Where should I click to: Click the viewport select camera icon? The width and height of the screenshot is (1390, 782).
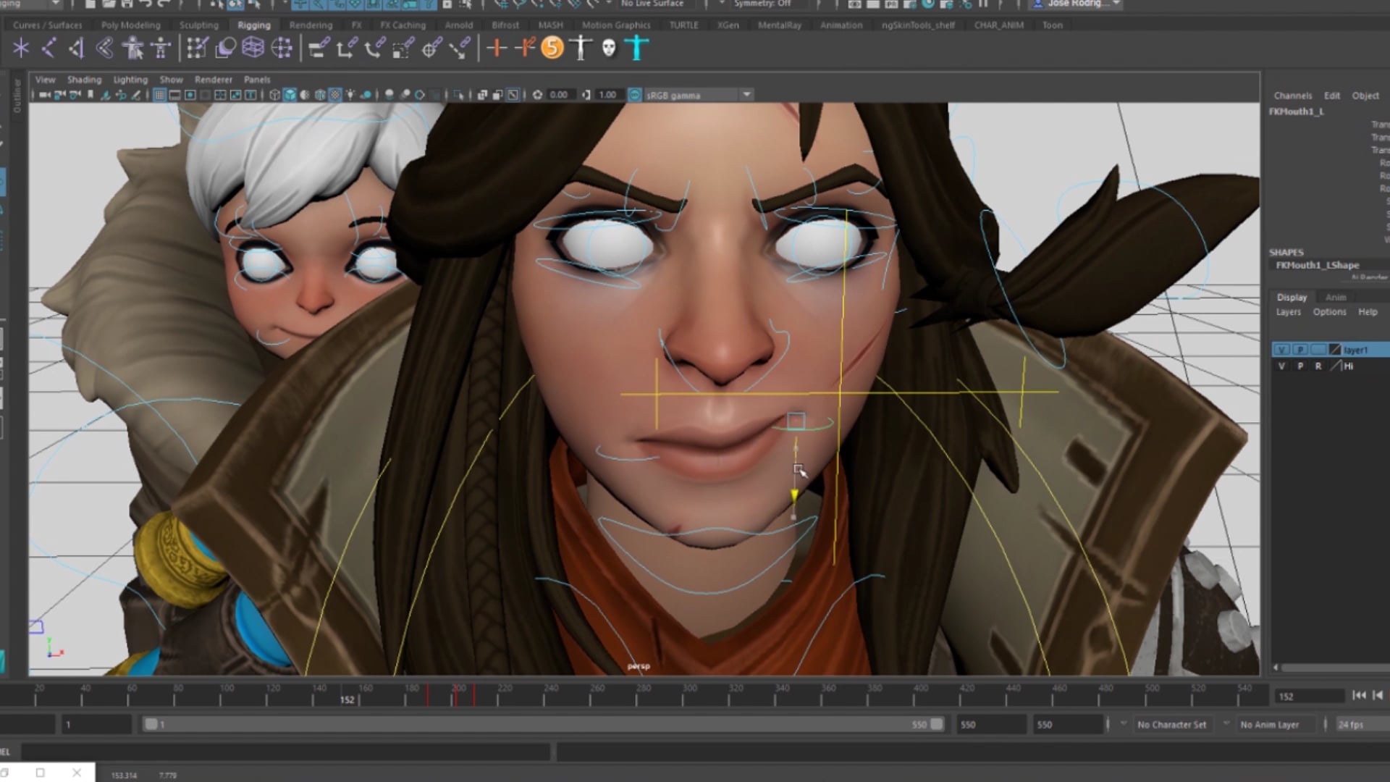click(45, 95)
